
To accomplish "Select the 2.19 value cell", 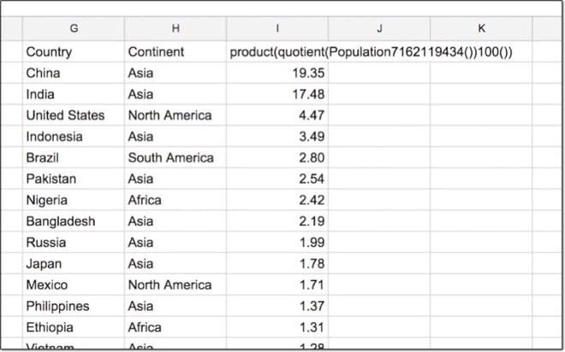I will [277, 221].
